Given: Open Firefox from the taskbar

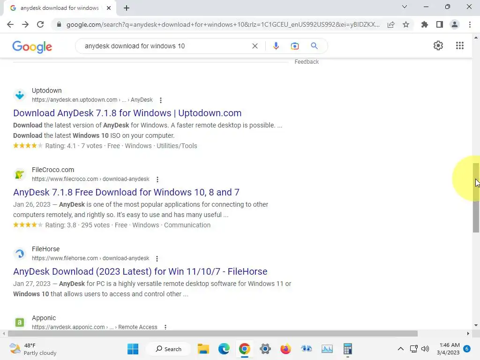Looking at the screenshot, I should (285, 349).
